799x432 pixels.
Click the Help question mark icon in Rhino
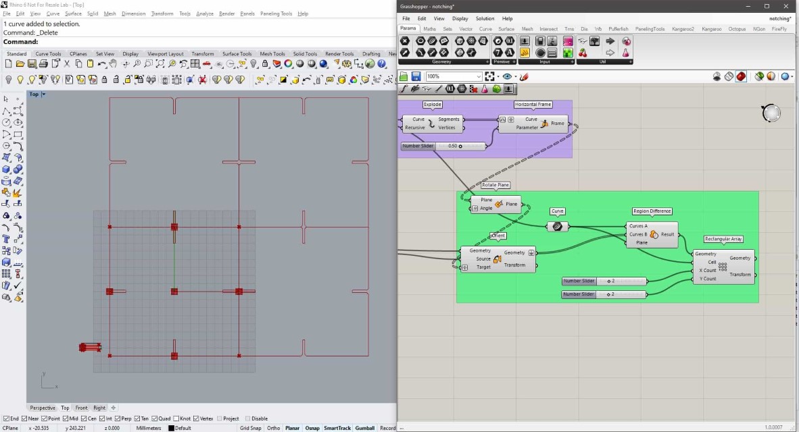382,64
